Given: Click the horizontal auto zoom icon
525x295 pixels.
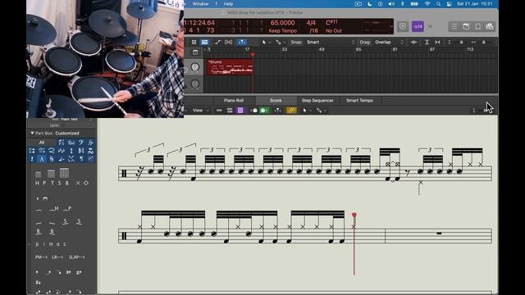Looking at the screenshot, I should click(x=437, y=42).
